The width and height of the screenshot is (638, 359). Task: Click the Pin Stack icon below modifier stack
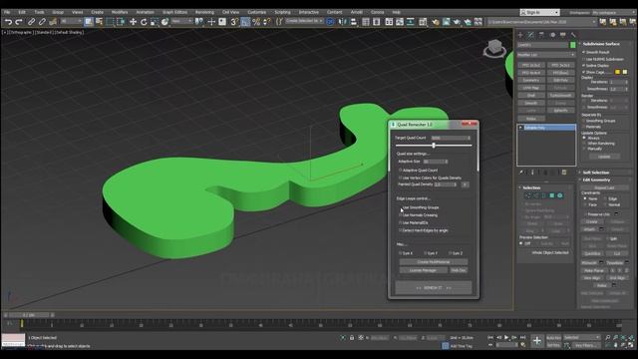pyautogui.click(x=521, y=173)
